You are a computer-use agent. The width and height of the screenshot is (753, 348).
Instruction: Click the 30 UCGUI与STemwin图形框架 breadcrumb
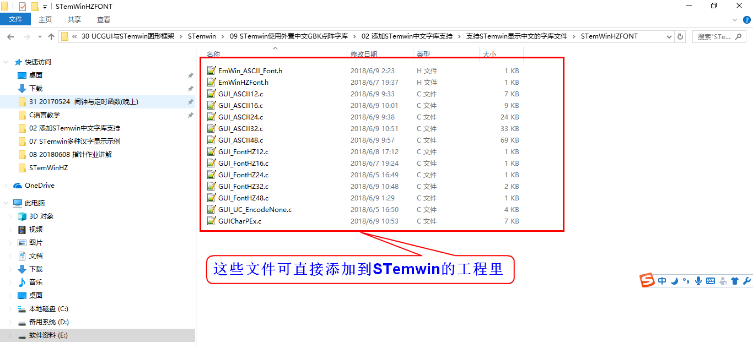coord(128,36)
